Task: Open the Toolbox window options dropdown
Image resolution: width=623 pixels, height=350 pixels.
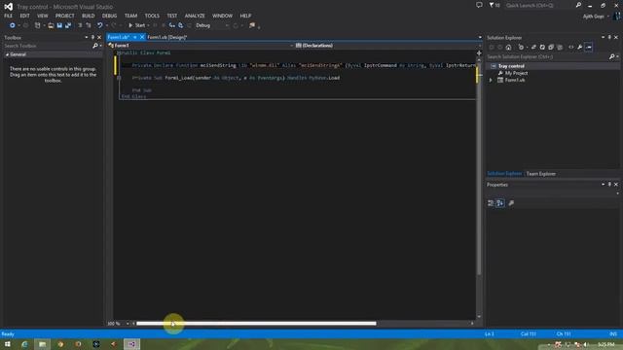Action: pos(87,37)
